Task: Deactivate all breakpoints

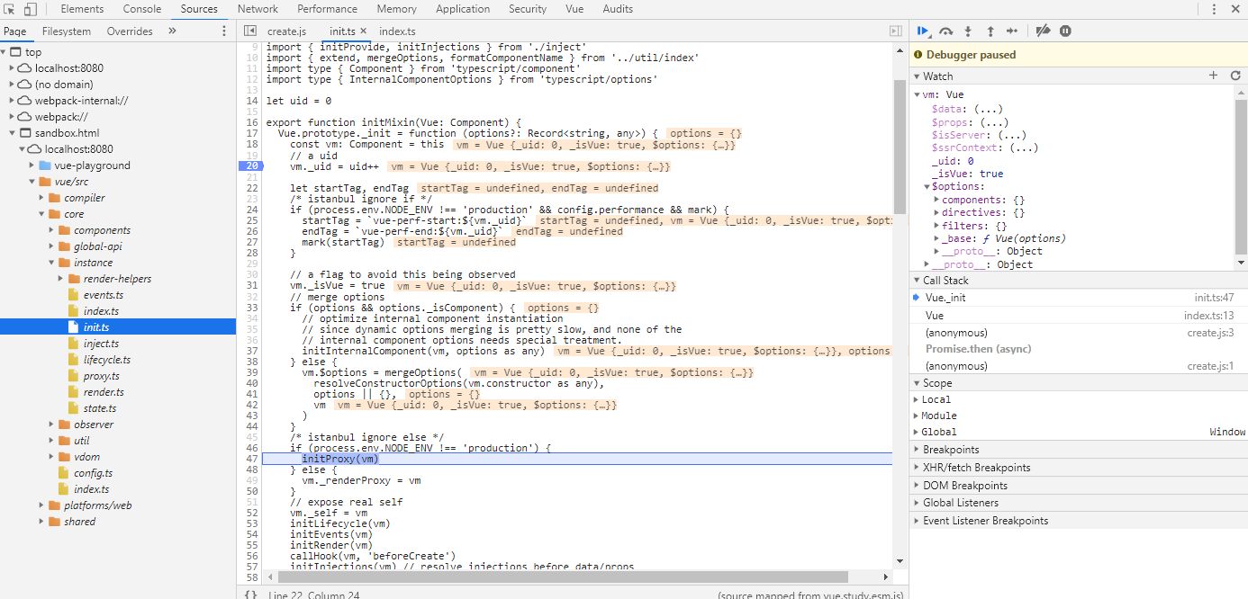Action: (x=1043, y=31)
